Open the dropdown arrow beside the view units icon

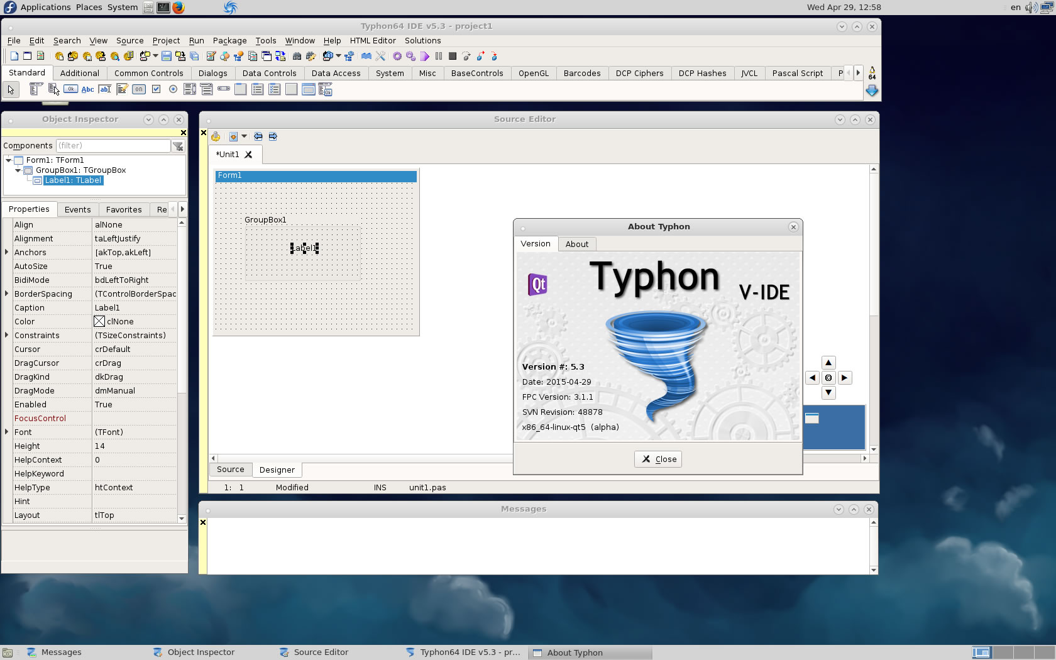coord(155,55)
